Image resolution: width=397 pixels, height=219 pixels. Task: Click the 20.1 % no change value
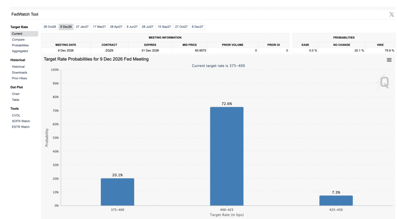359,51
